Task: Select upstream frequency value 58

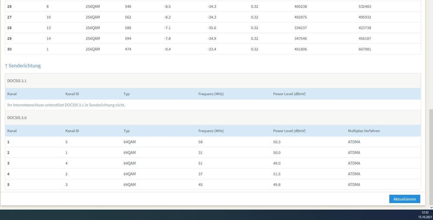Action: (200, 142)
